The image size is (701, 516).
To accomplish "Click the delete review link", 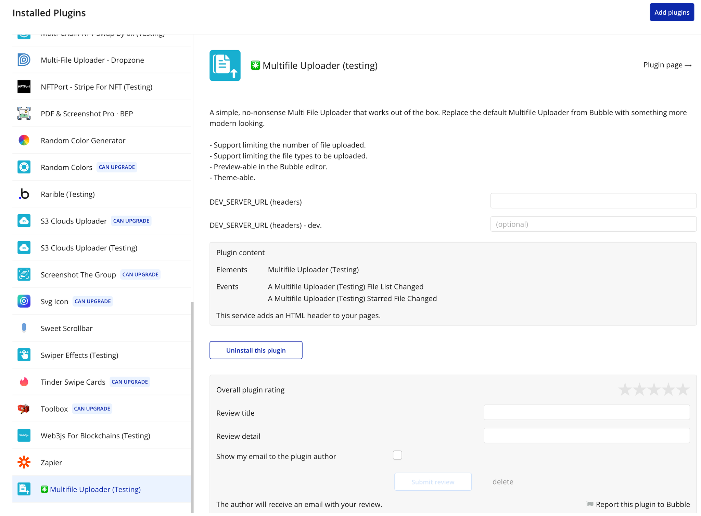I will coord(502,481).
